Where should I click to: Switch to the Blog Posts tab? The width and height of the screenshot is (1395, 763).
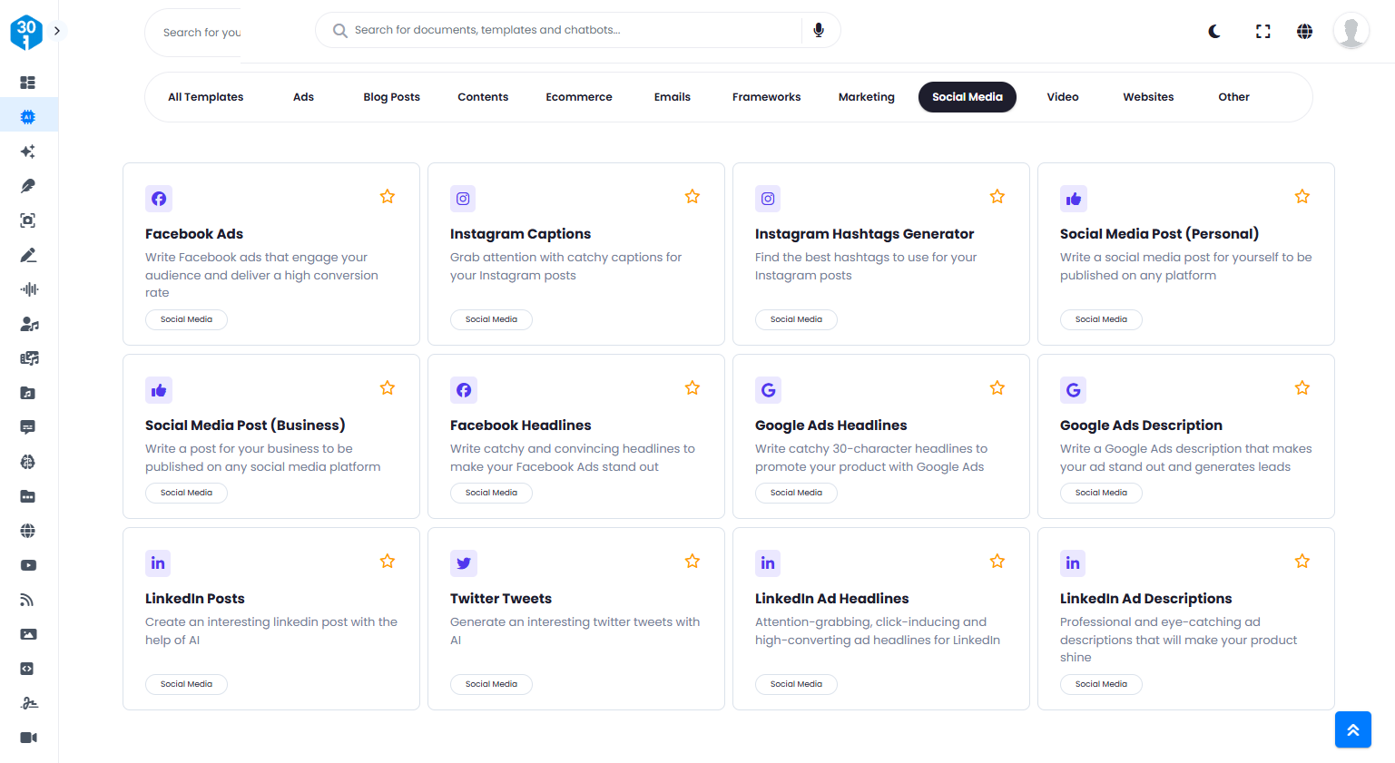point(392,97)
